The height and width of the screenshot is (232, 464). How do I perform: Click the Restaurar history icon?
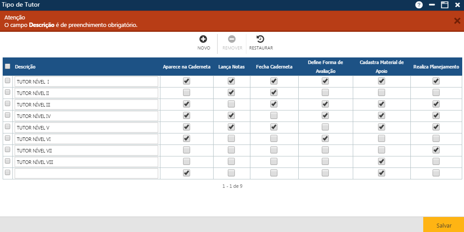(261, 39)
